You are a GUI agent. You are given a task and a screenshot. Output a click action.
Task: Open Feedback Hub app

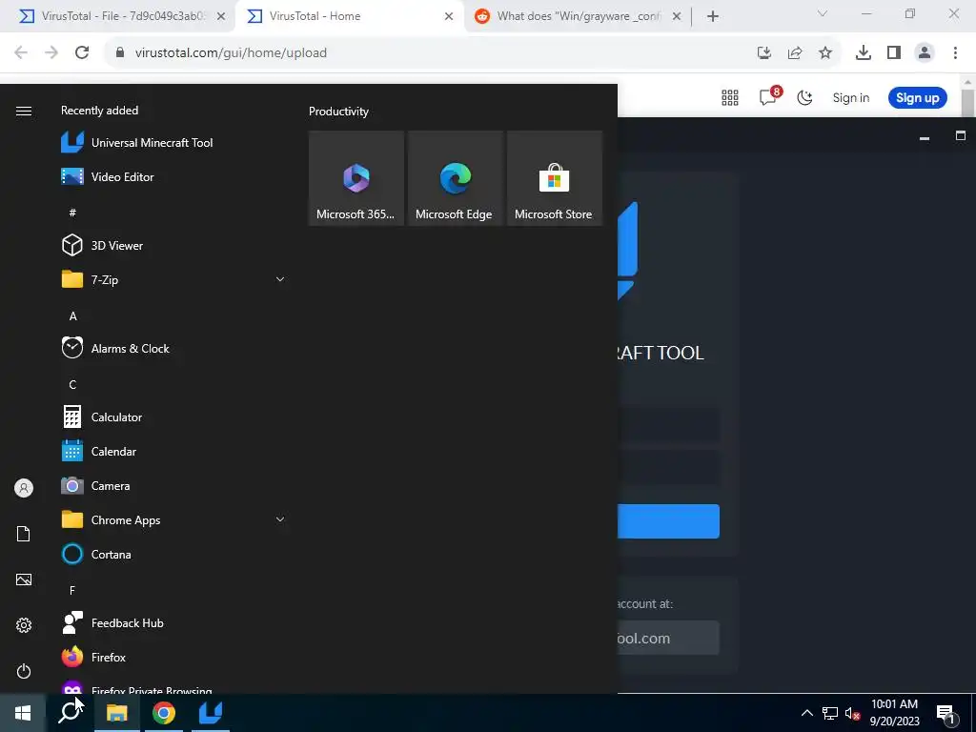click(112, 622)
